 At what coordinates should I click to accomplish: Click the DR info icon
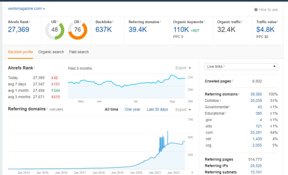tap(80, 22)
